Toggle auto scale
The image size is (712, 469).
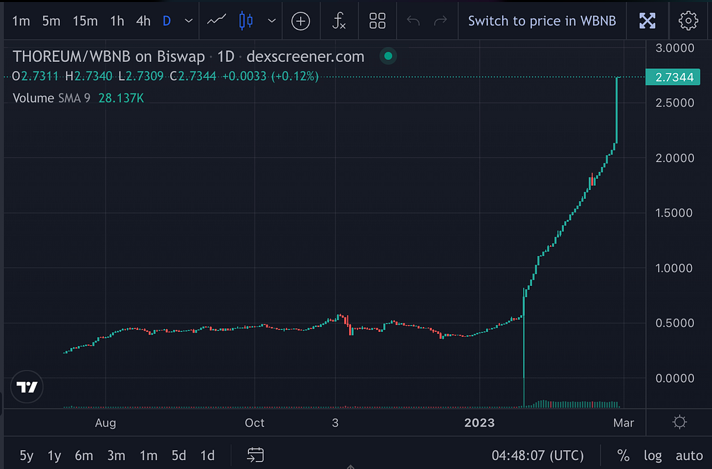tap(689, 455)
